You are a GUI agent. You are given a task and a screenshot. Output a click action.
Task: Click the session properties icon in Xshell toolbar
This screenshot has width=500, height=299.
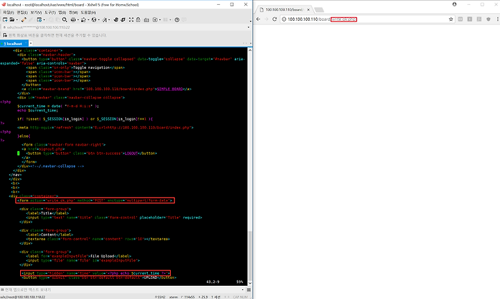coord(39,19)
